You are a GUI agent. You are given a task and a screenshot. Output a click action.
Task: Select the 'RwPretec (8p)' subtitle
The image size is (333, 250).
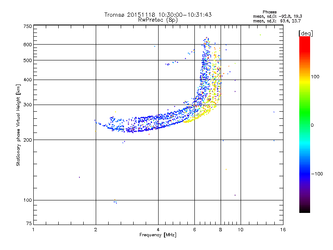point(158,20)
